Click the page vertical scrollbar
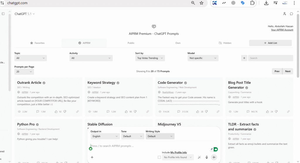 pyautogui.click(x=298, y=45)
